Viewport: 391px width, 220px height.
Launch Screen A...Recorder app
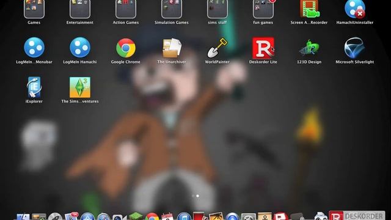coord(309,9)
